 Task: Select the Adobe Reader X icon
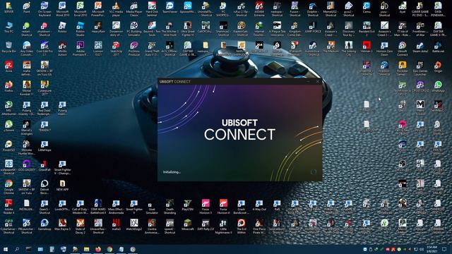click(8, 206)
